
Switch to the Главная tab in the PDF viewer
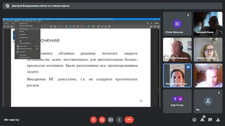coord(6,23)
